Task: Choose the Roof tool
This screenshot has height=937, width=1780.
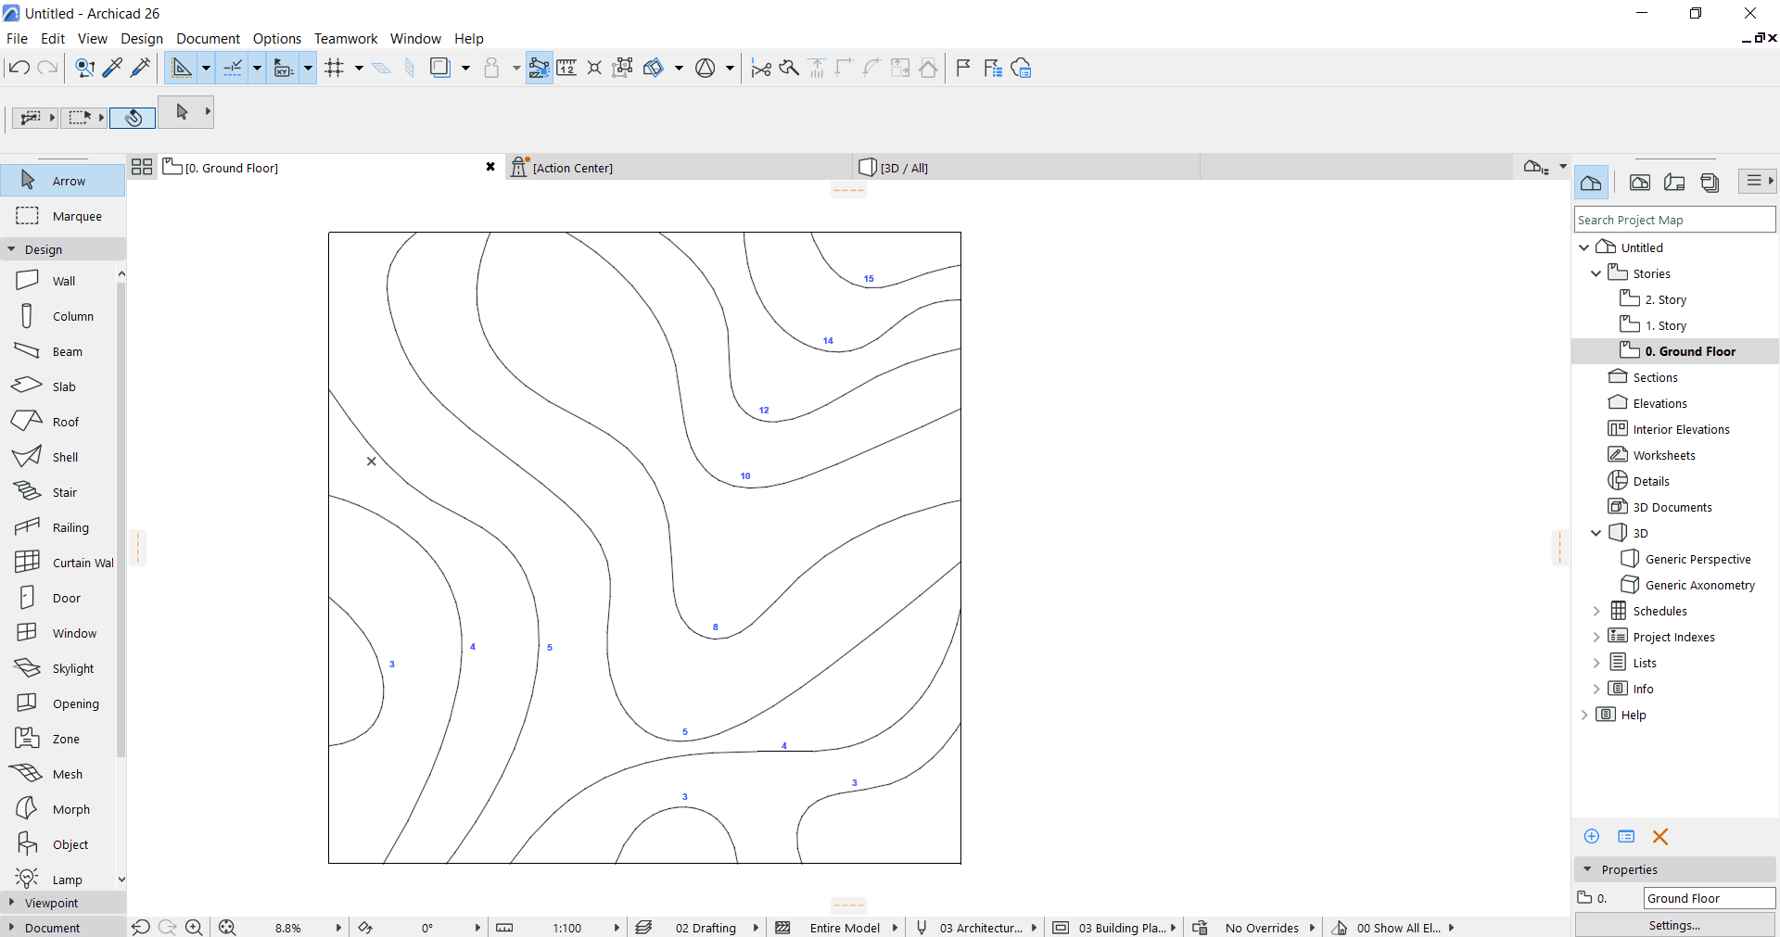Action: (65, 422)
